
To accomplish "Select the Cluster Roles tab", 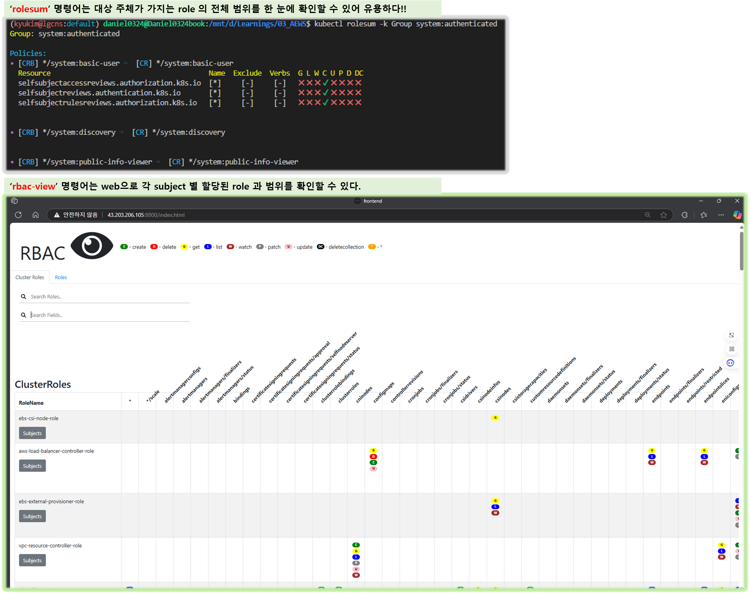I will 30,277.
